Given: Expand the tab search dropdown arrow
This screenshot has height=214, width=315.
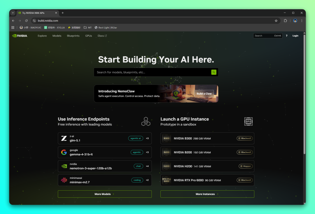Looking at the screenshot, I should 13,13.
